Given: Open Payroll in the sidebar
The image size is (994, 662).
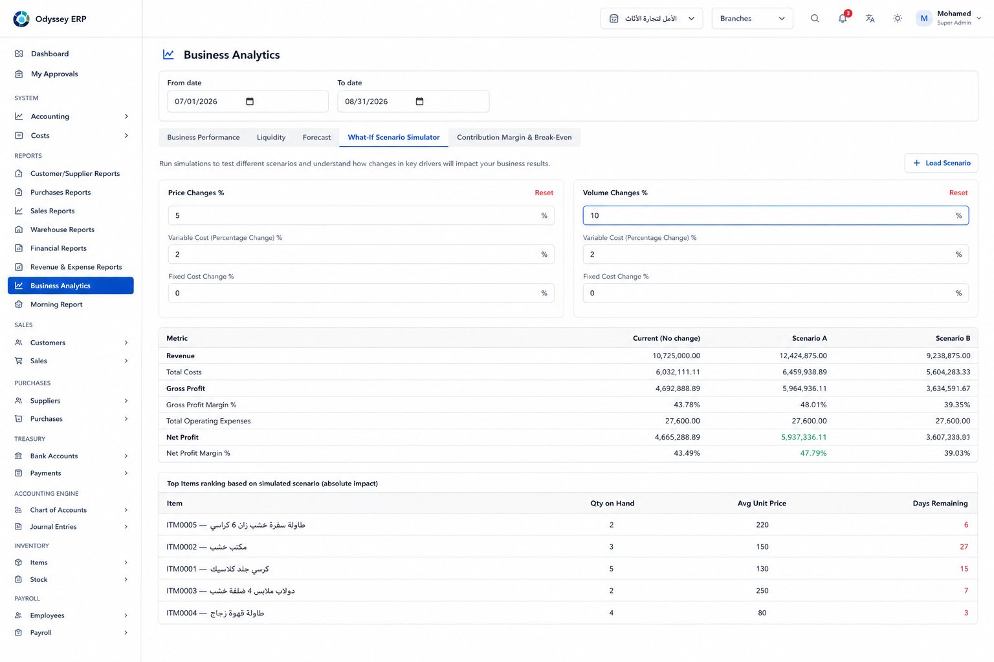Looking at the screenshot, I should coord(71,632).
